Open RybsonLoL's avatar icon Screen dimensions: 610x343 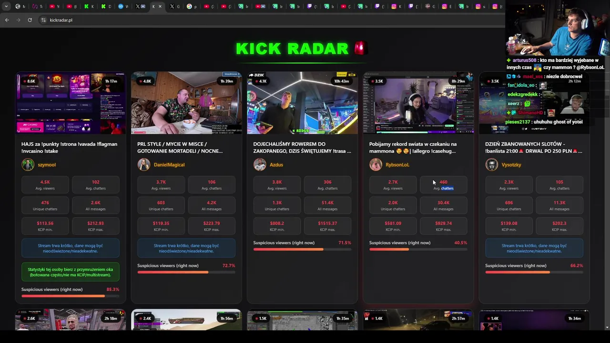[376, 165]
